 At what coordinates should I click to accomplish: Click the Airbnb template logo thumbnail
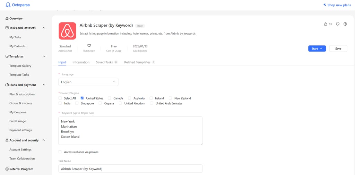[67, 31]
